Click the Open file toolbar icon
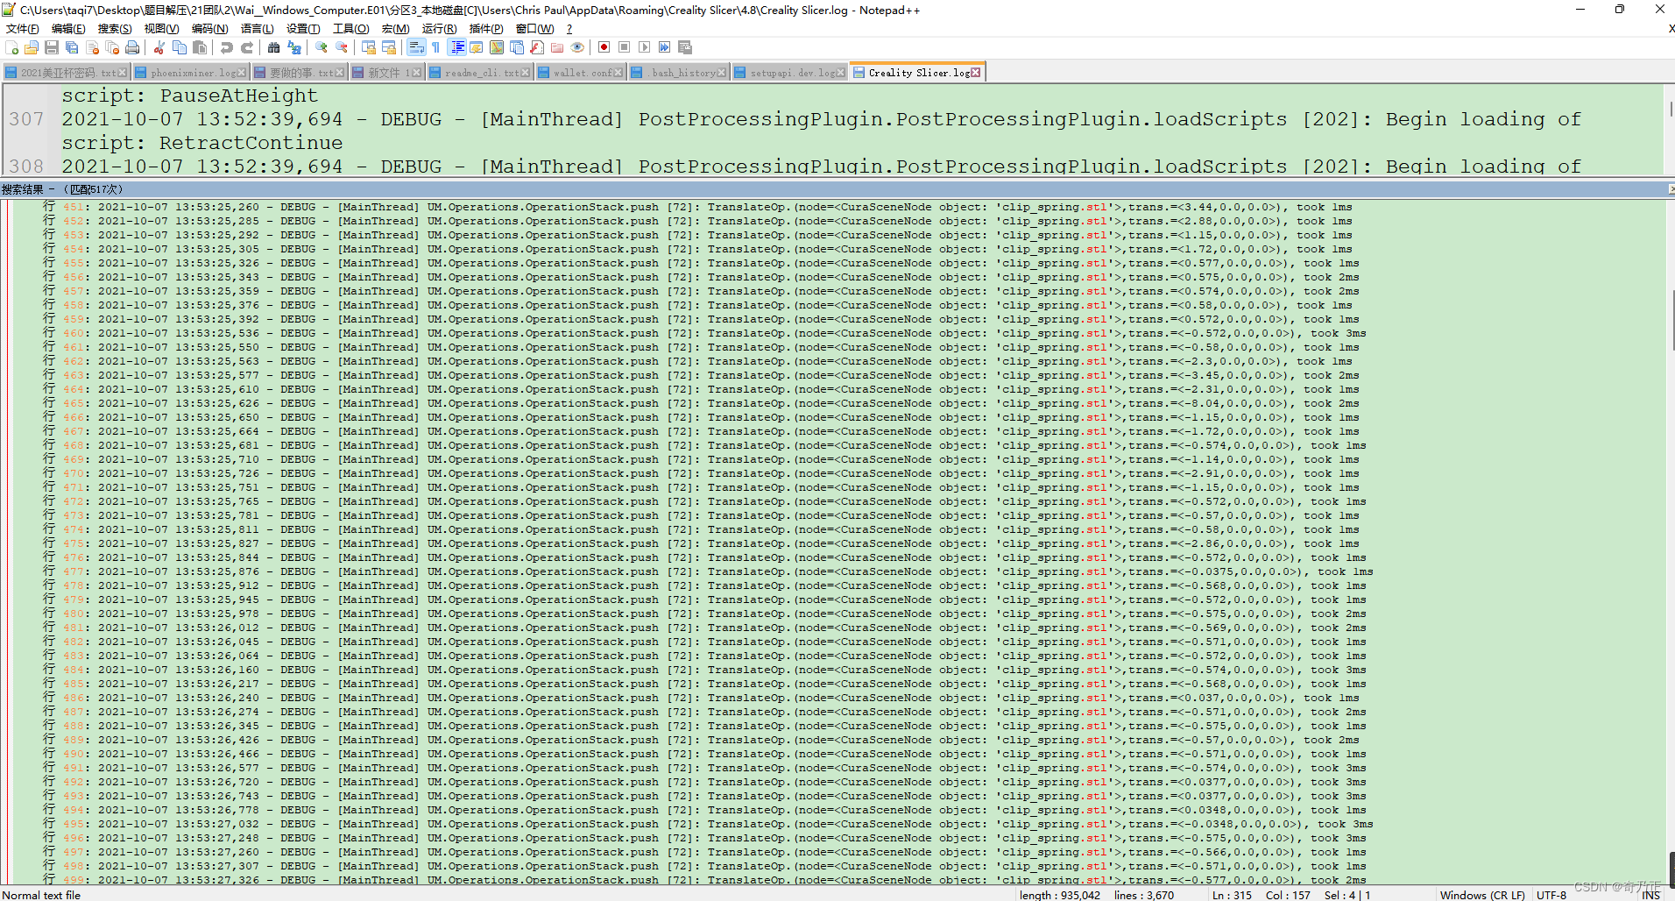 point(32,47)
